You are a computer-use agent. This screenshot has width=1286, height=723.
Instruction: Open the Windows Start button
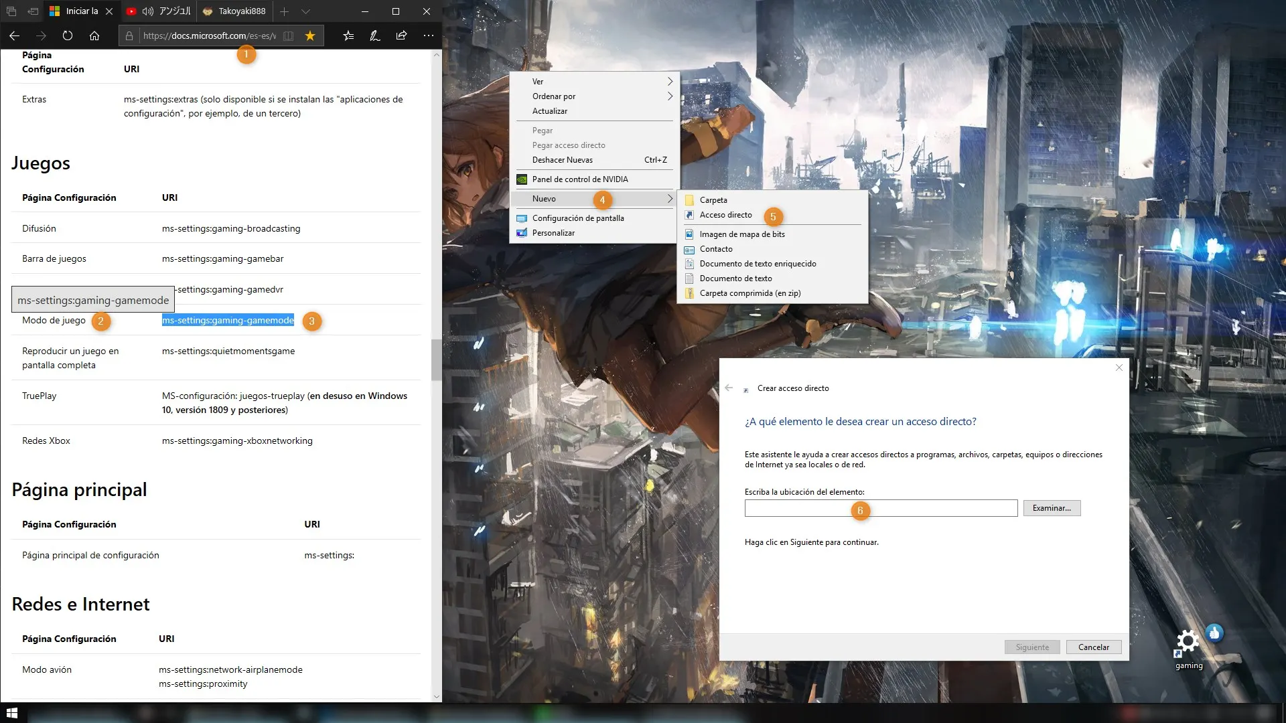pos(12,713)
